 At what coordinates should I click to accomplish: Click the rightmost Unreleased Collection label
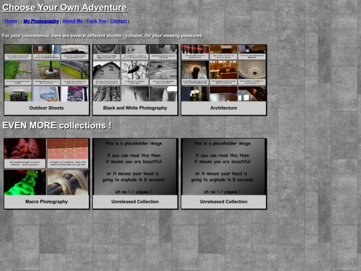coord(223,201)
